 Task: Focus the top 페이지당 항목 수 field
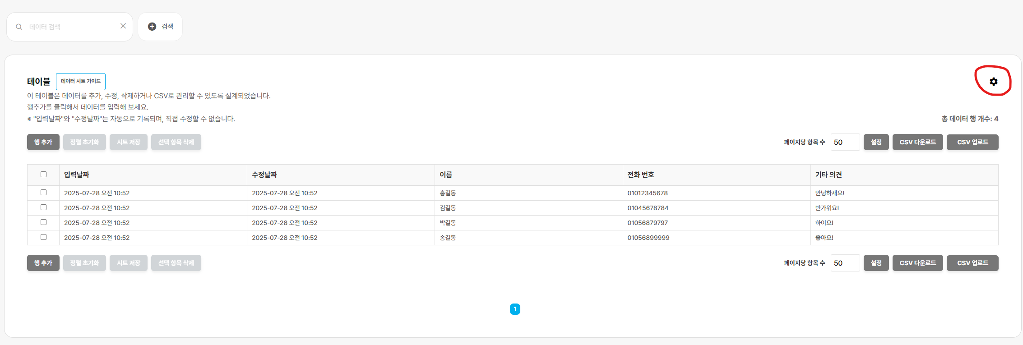845,142
